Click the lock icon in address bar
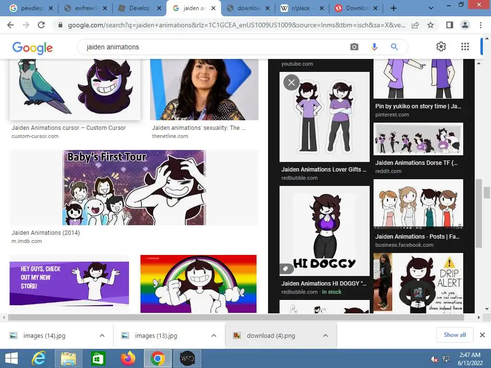491x368 pixels. (60, 25)
